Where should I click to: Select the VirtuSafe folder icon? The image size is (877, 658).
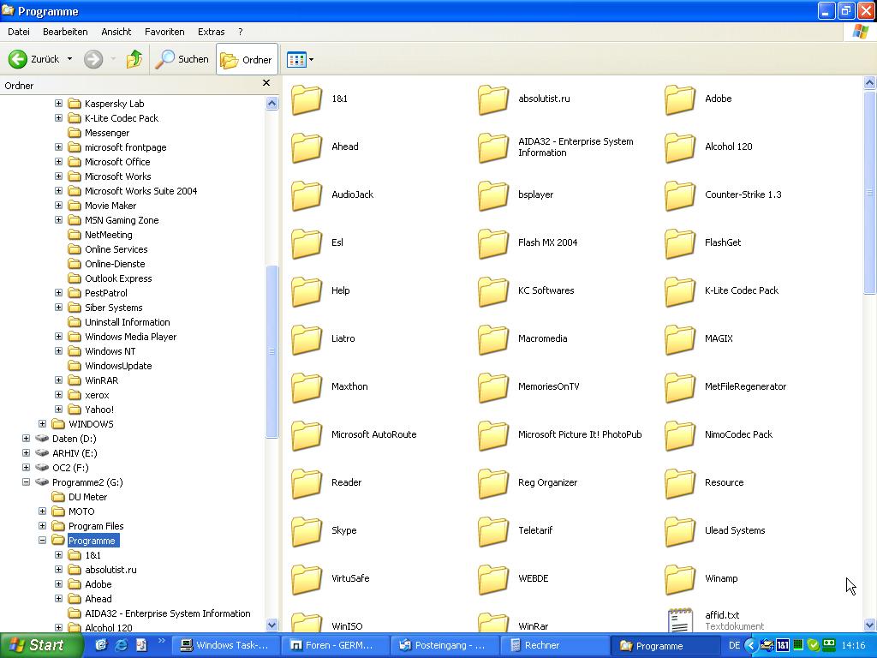307,579
